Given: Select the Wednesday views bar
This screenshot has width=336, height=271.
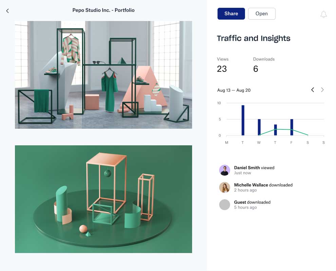Looking at the screenshot, I should click(259, 127).
